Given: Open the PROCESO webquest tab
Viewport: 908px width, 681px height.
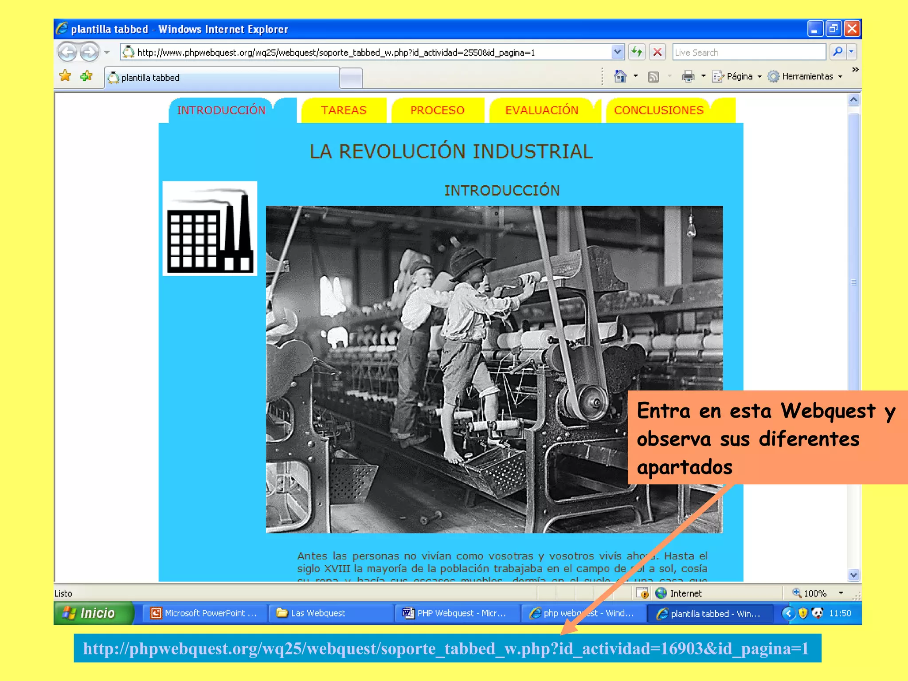Looking at the screenshot, I should click(x=438, y=110).
